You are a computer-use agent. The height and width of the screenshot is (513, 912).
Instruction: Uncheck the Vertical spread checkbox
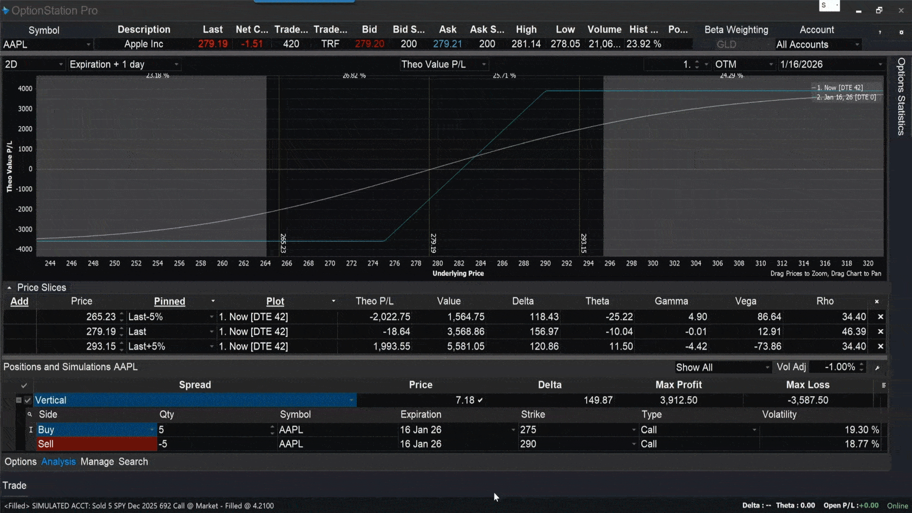tap(28, 400)
